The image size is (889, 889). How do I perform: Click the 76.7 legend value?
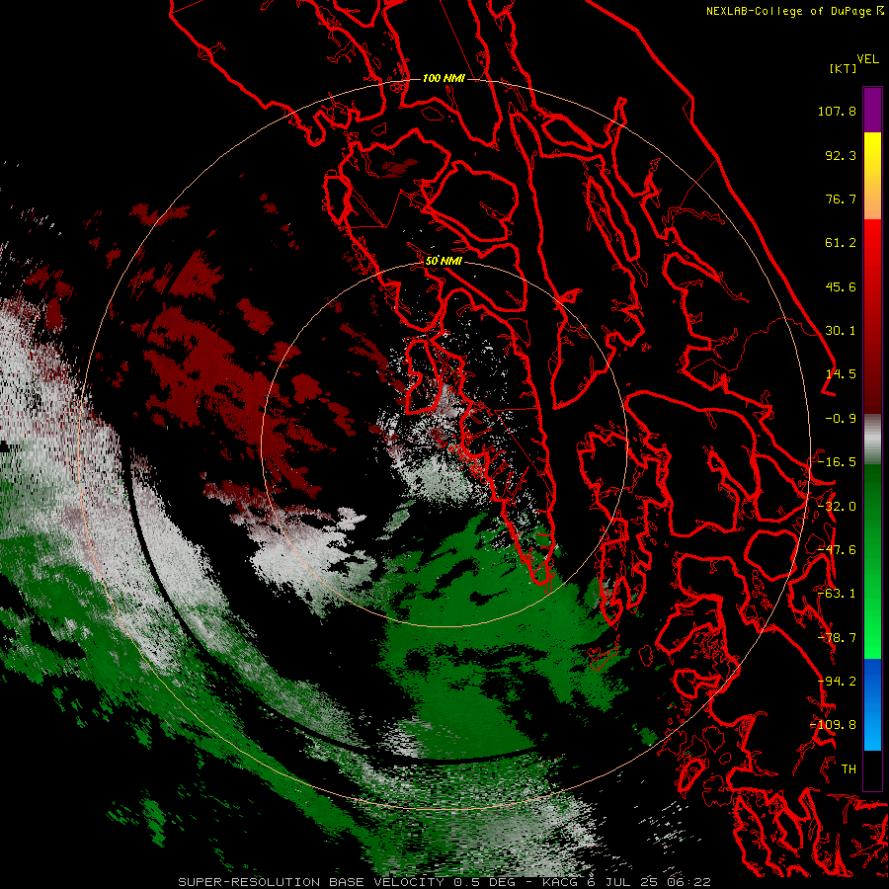(x=841, y=199)
